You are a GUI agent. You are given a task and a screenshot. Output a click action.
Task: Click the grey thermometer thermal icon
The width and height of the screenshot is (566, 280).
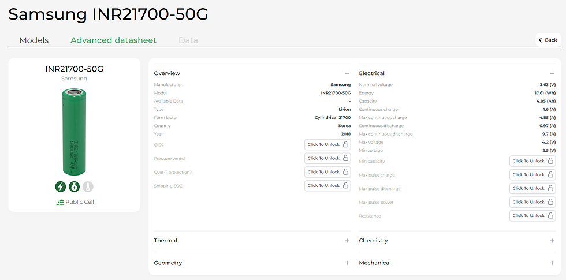point(88,186)
